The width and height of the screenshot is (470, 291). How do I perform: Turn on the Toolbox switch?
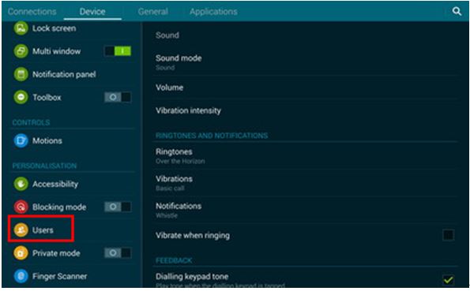[x=118, y=97]
